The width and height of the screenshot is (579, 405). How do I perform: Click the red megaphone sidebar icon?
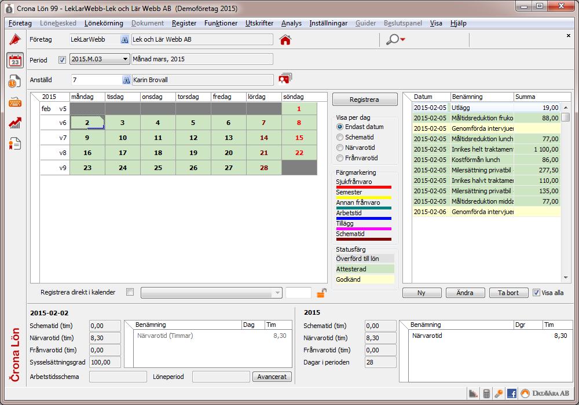pos(15,39)
